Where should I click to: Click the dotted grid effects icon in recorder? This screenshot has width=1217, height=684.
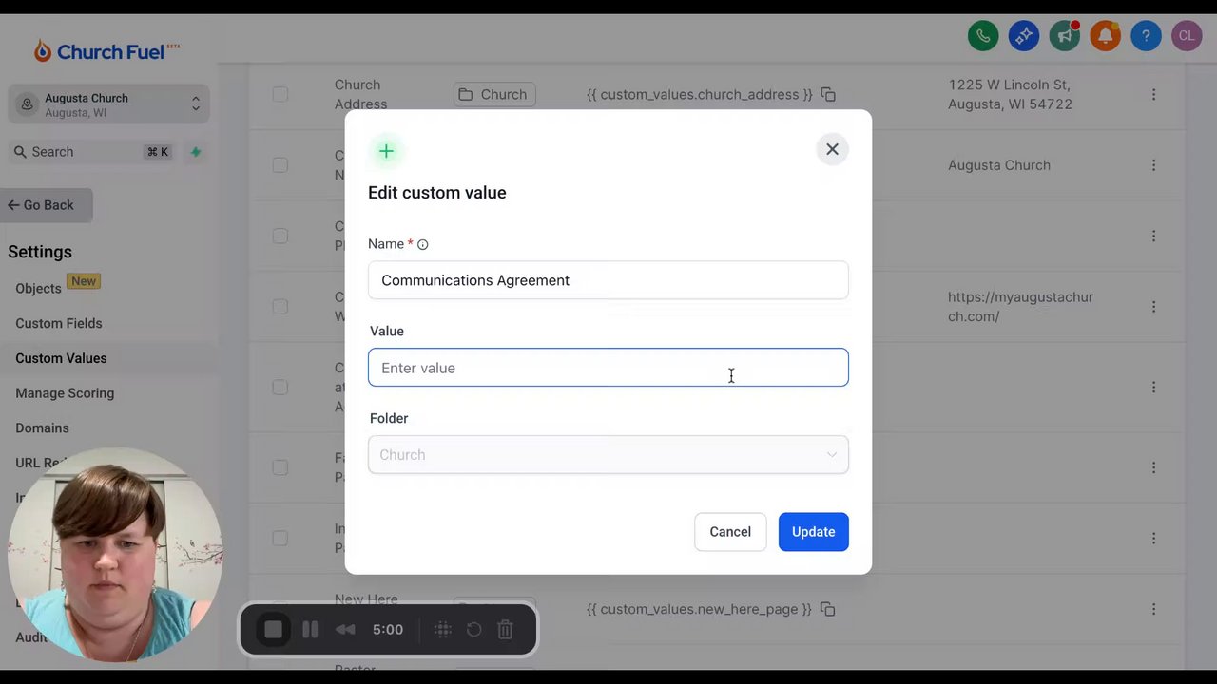click(x=442, y=630)
